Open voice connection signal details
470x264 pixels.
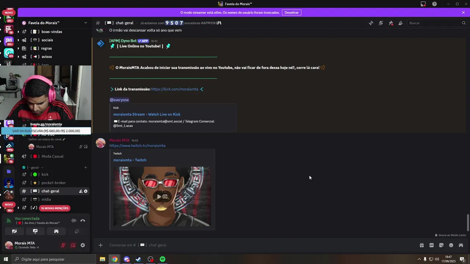point(9,220)
